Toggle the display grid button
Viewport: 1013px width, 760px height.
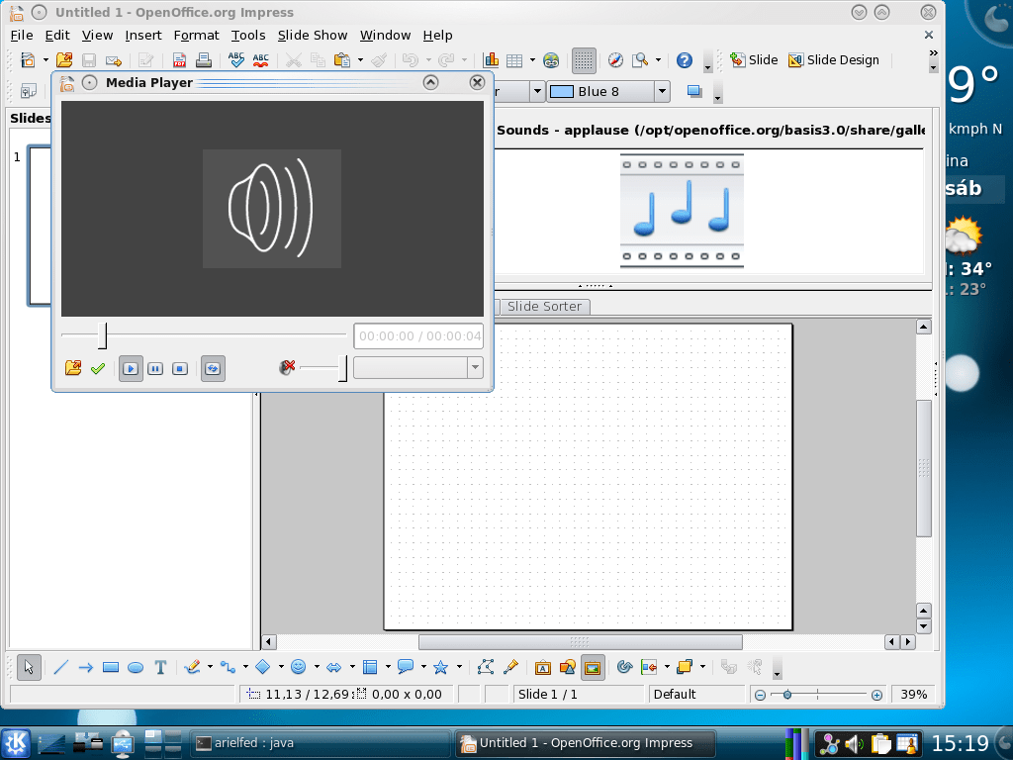pos(584,60)
